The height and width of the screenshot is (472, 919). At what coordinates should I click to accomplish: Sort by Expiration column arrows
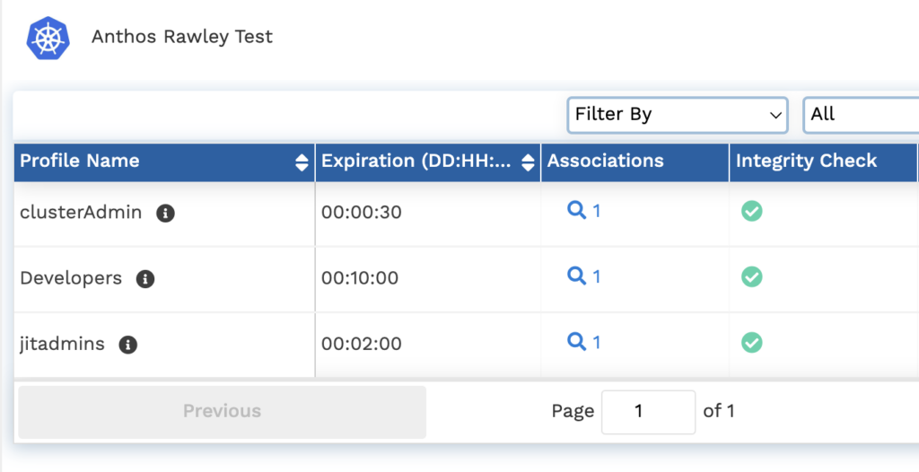point(528,162)
